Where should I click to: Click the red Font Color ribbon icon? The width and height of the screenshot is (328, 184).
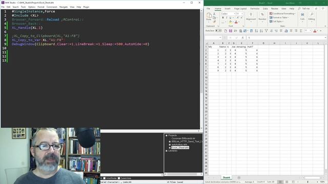236,22
